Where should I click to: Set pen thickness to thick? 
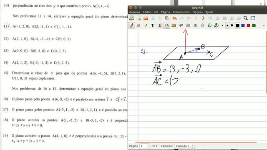click(232, 25)
